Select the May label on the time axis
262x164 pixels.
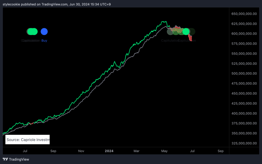point(164,151)
